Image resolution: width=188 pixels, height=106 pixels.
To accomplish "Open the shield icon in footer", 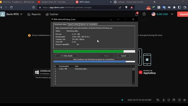I will [169, 100].
